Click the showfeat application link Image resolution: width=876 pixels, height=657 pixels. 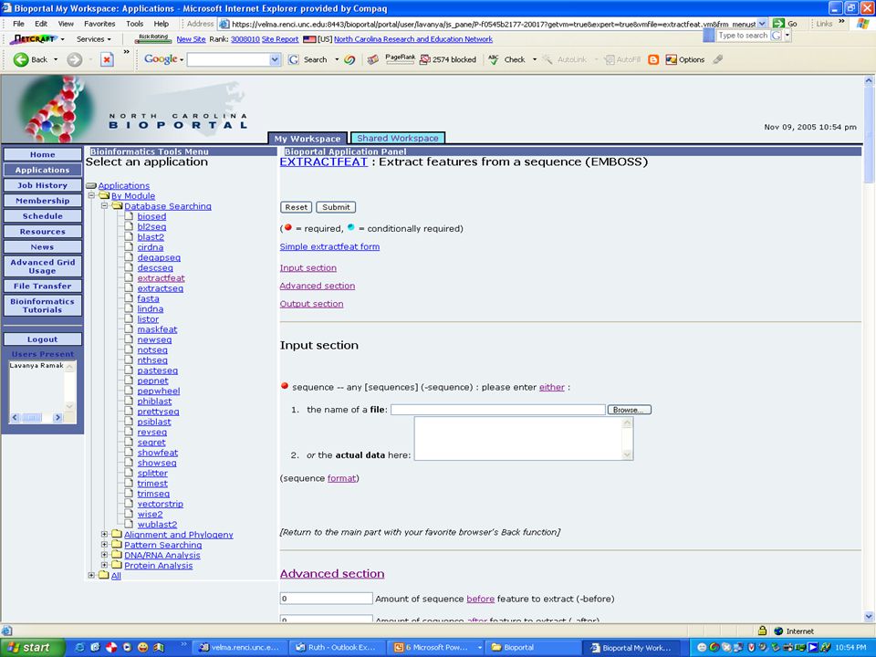coord(158,453)
